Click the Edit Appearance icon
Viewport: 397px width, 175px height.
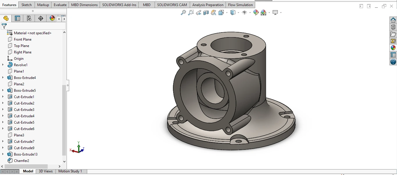(256, 12)
